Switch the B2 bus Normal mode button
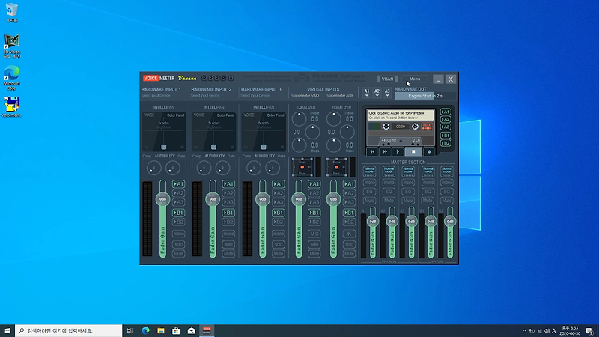The height and width of the screenshot is (337, 599). point(446,171)
